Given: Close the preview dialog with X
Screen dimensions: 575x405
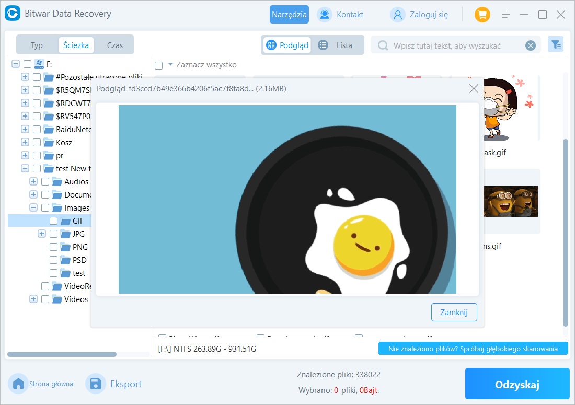Looking at the screenshot, I should click(x=474, y=89).
